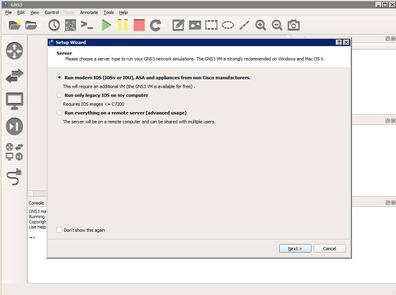Check Don't show this again
This screenshot has height=295, width=396.
(x=59, y=230)
